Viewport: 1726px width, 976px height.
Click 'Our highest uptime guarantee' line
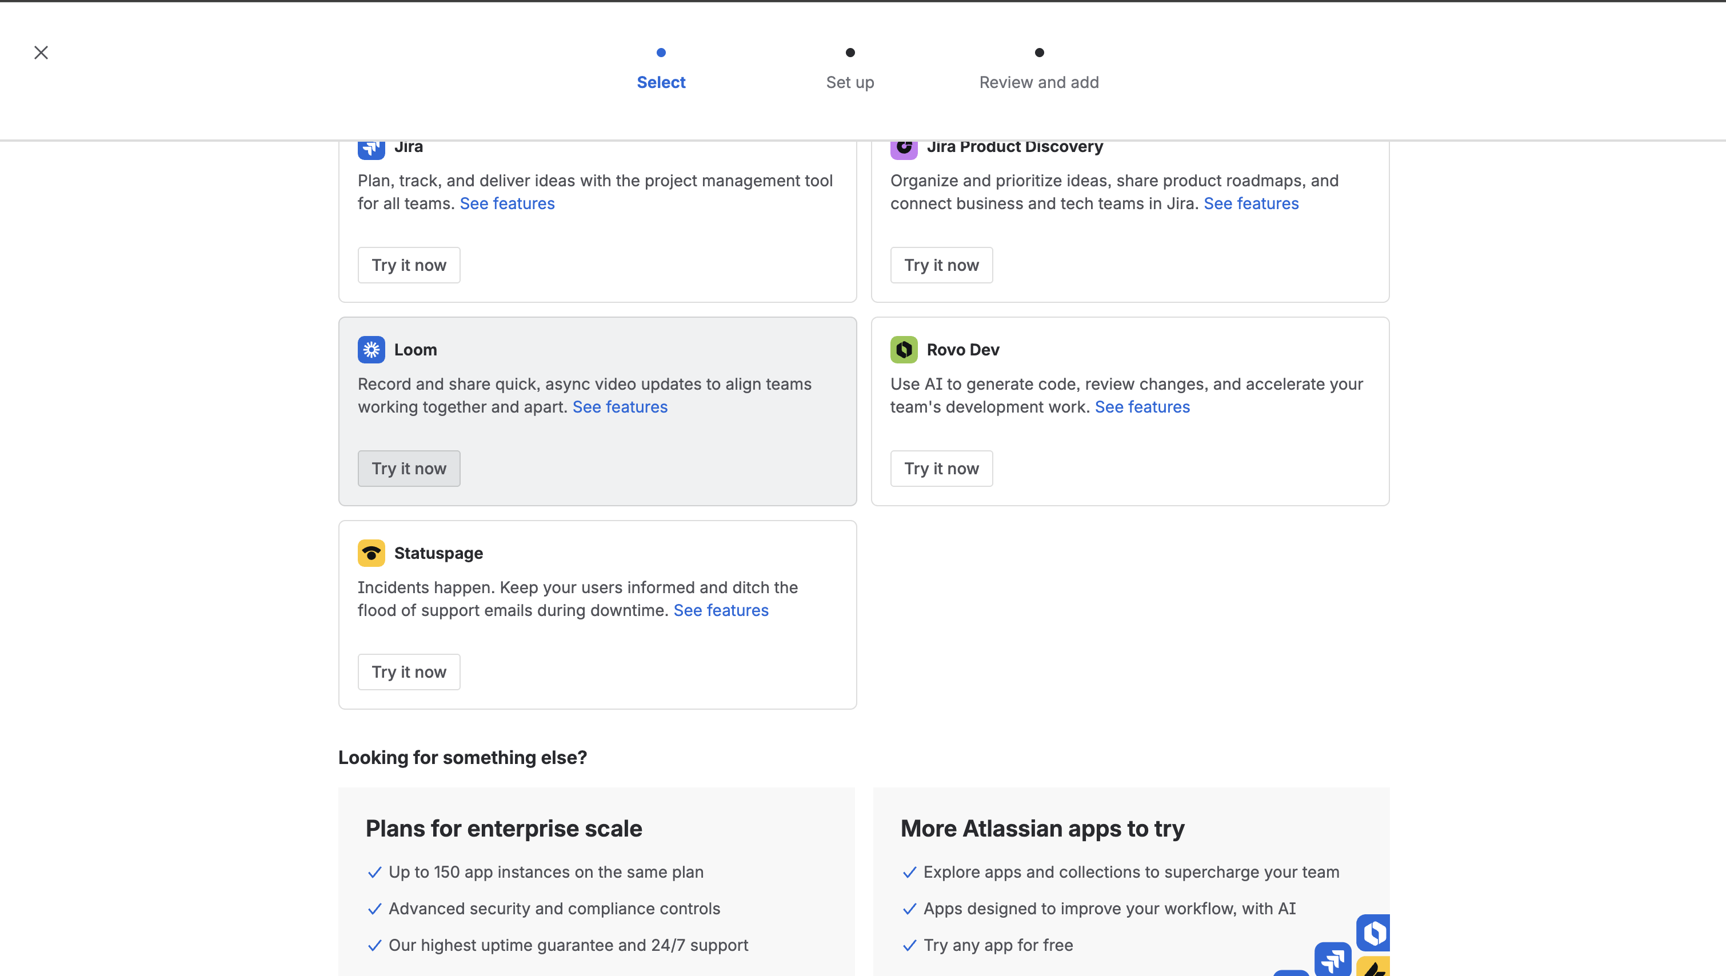569,945
